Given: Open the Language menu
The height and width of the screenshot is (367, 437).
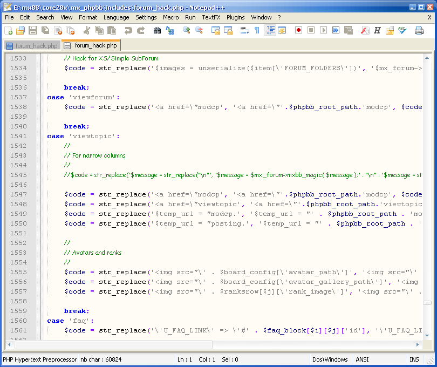Looking at the screenshot, I should (116, 17).
